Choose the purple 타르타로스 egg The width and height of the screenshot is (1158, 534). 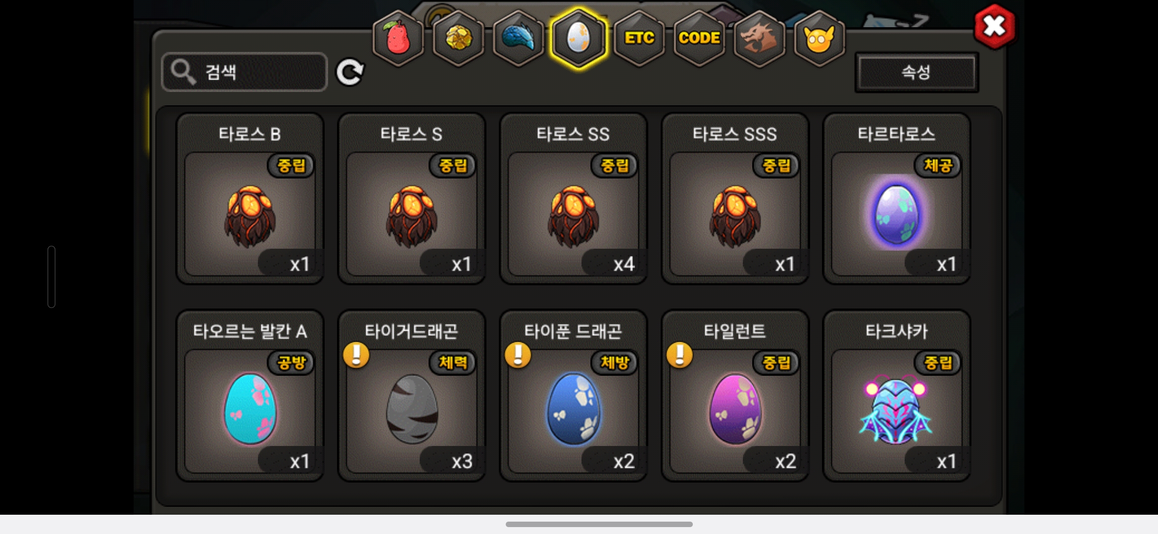pos(897,199)
